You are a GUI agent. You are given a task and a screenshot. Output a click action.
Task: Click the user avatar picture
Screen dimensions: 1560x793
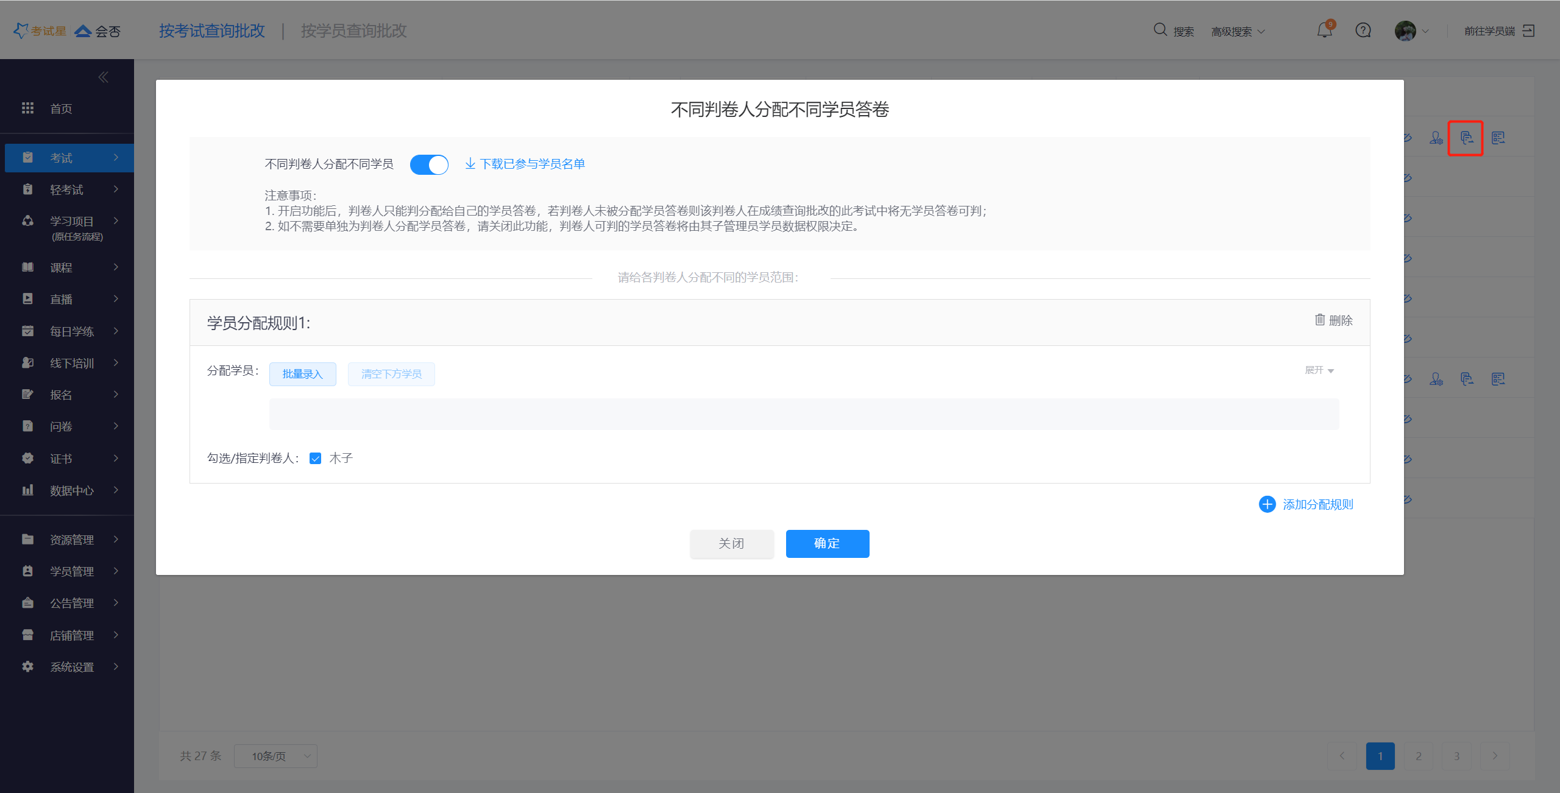1405,31
